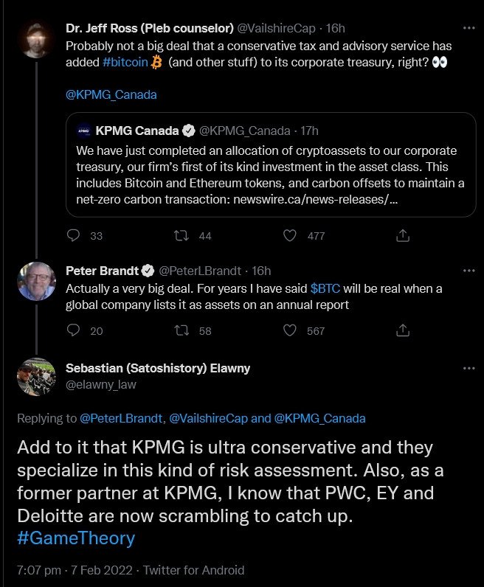Reply to Dr. Jeff Ross's tweet
484x587 pixels.
(73, 235)
